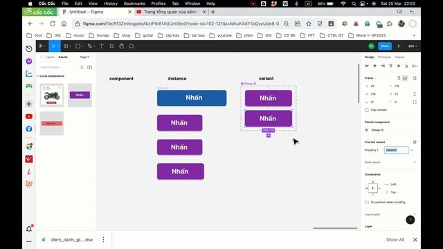This screenshot has height=249, width=443.
Task: Toggle independent corners icon
Action: click(415, 102)
